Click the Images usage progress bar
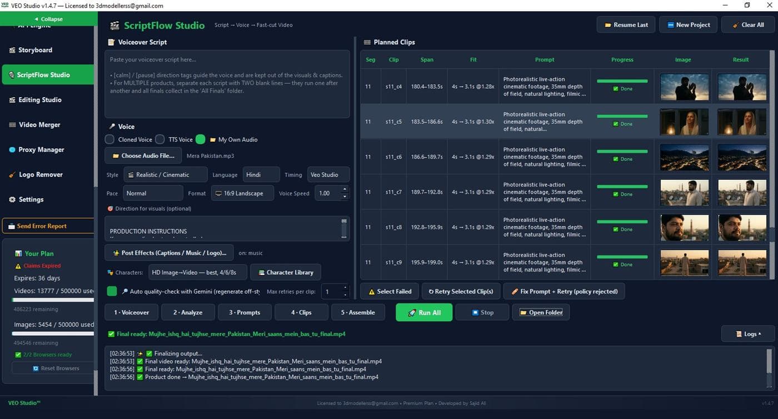Viewport: 778px width, 419px height. (x=53, y=334)
